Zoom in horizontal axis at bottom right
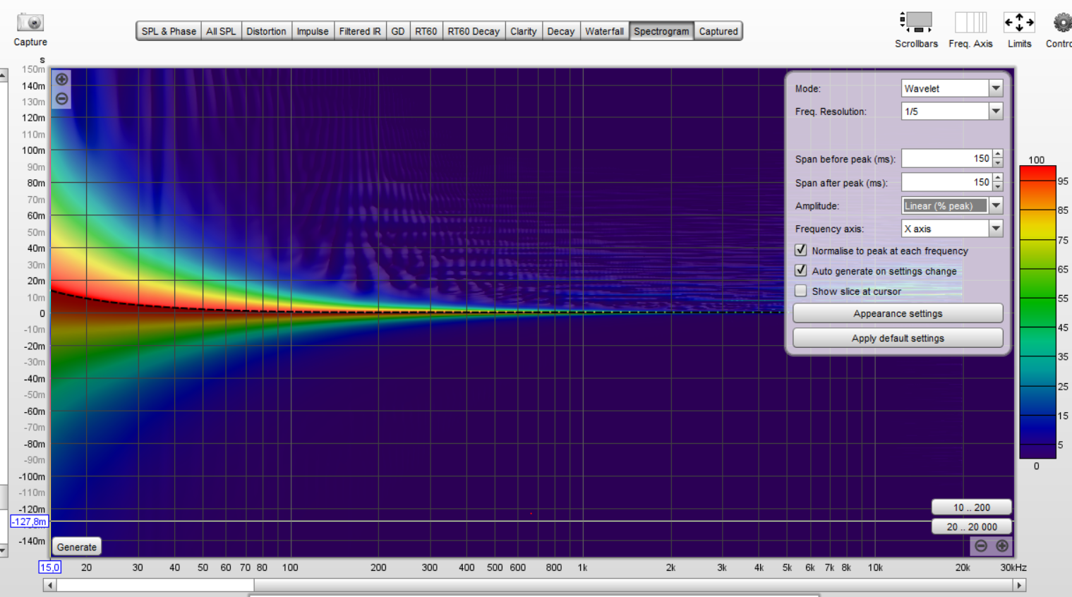 click(x=1002, y=545)
